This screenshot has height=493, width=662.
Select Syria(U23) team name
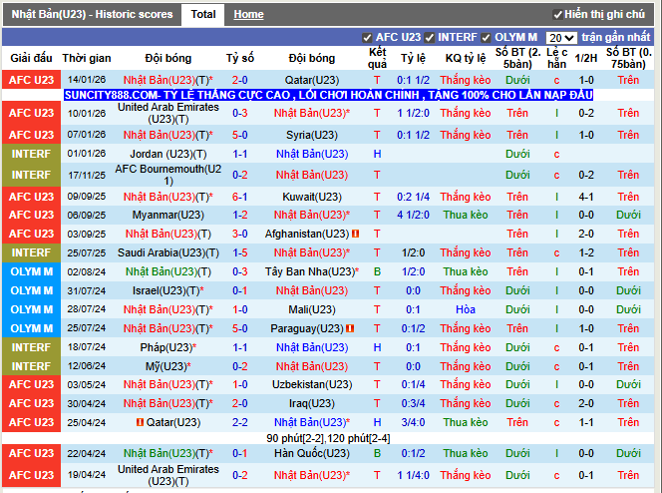click(x=312, y=135)
